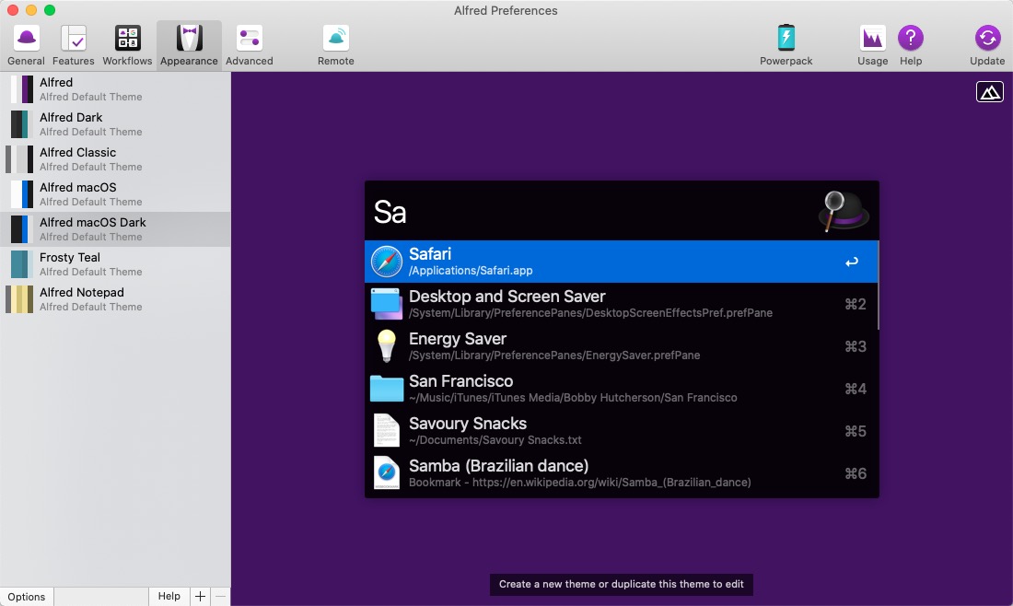This screenshot has height=606, width=1013.
Task: Click the Help button below theme list
Action: pyautogui.click(x=169, y=596)
